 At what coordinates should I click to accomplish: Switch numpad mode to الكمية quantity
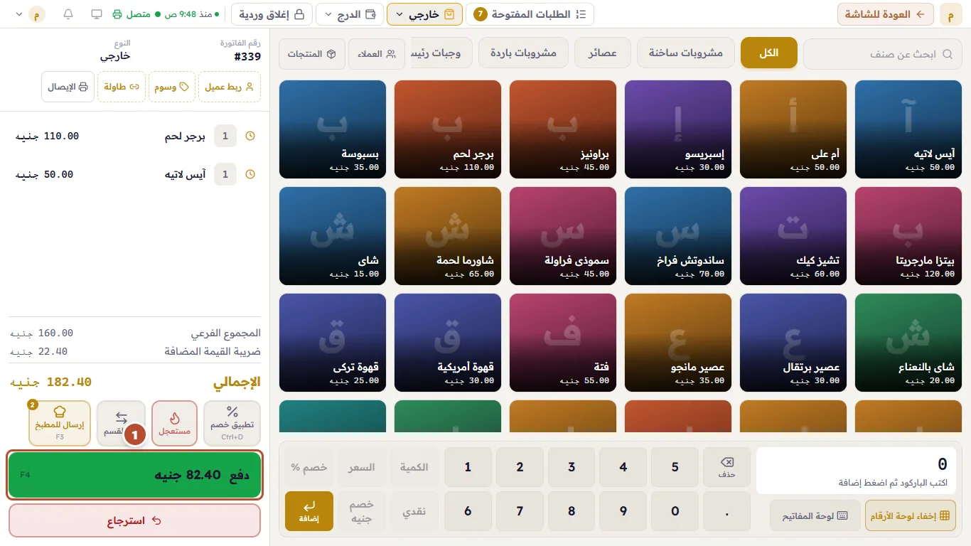pos(414,467)
